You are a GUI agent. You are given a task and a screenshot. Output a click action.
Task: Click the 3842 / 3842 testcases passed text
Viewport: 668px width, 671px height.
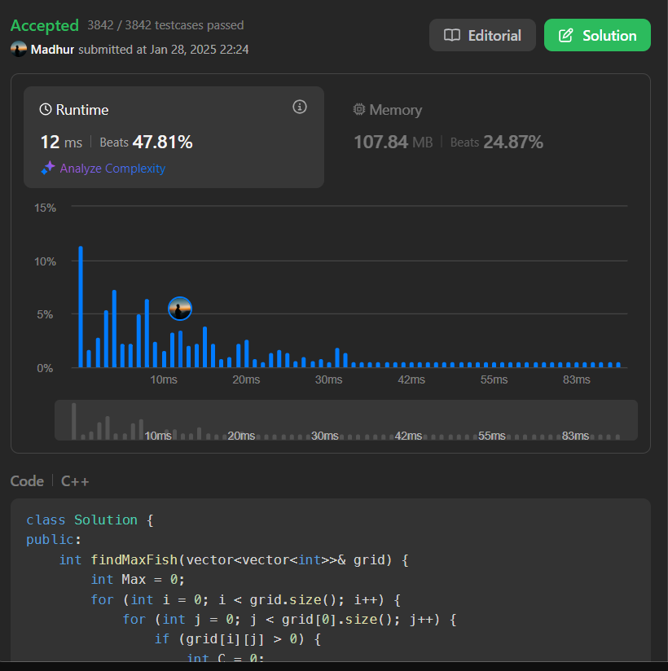[165, 25]
